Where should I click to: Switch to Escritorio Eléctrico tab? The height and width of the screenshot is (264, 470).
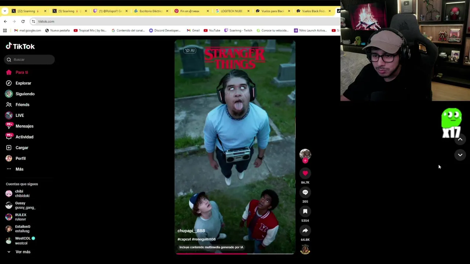(x=151, y=11)
